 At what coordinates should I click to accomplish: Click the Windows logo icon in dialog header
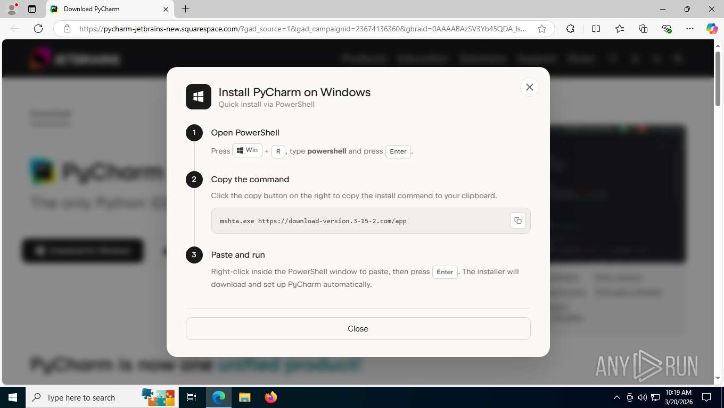click(x=199, y=97)
